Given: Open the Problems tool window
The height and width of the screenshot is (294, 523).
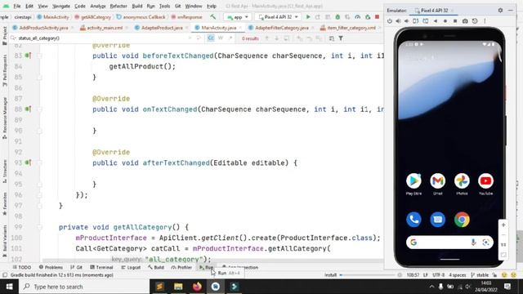Looking at the screenshot, I should [x=51, y=267].
